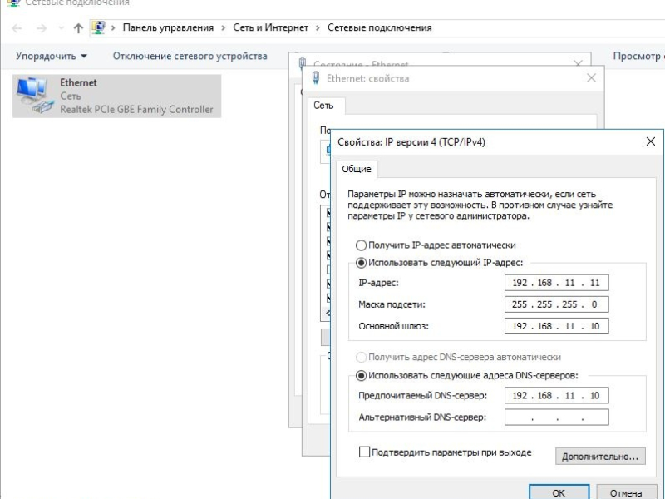Click the forward navigation arrow
The height and width of the screenshot is (499, 665).
42,28
